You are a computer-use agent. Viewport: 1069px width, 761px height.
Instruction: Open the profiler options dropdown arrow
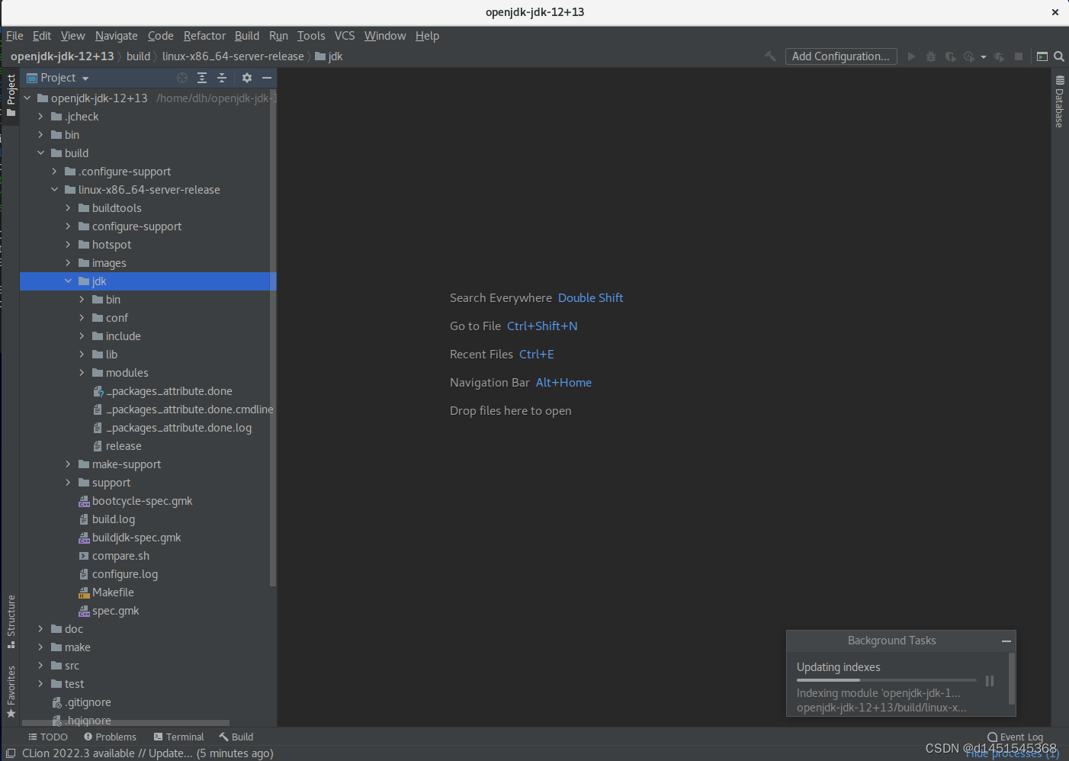coord(984,57)
